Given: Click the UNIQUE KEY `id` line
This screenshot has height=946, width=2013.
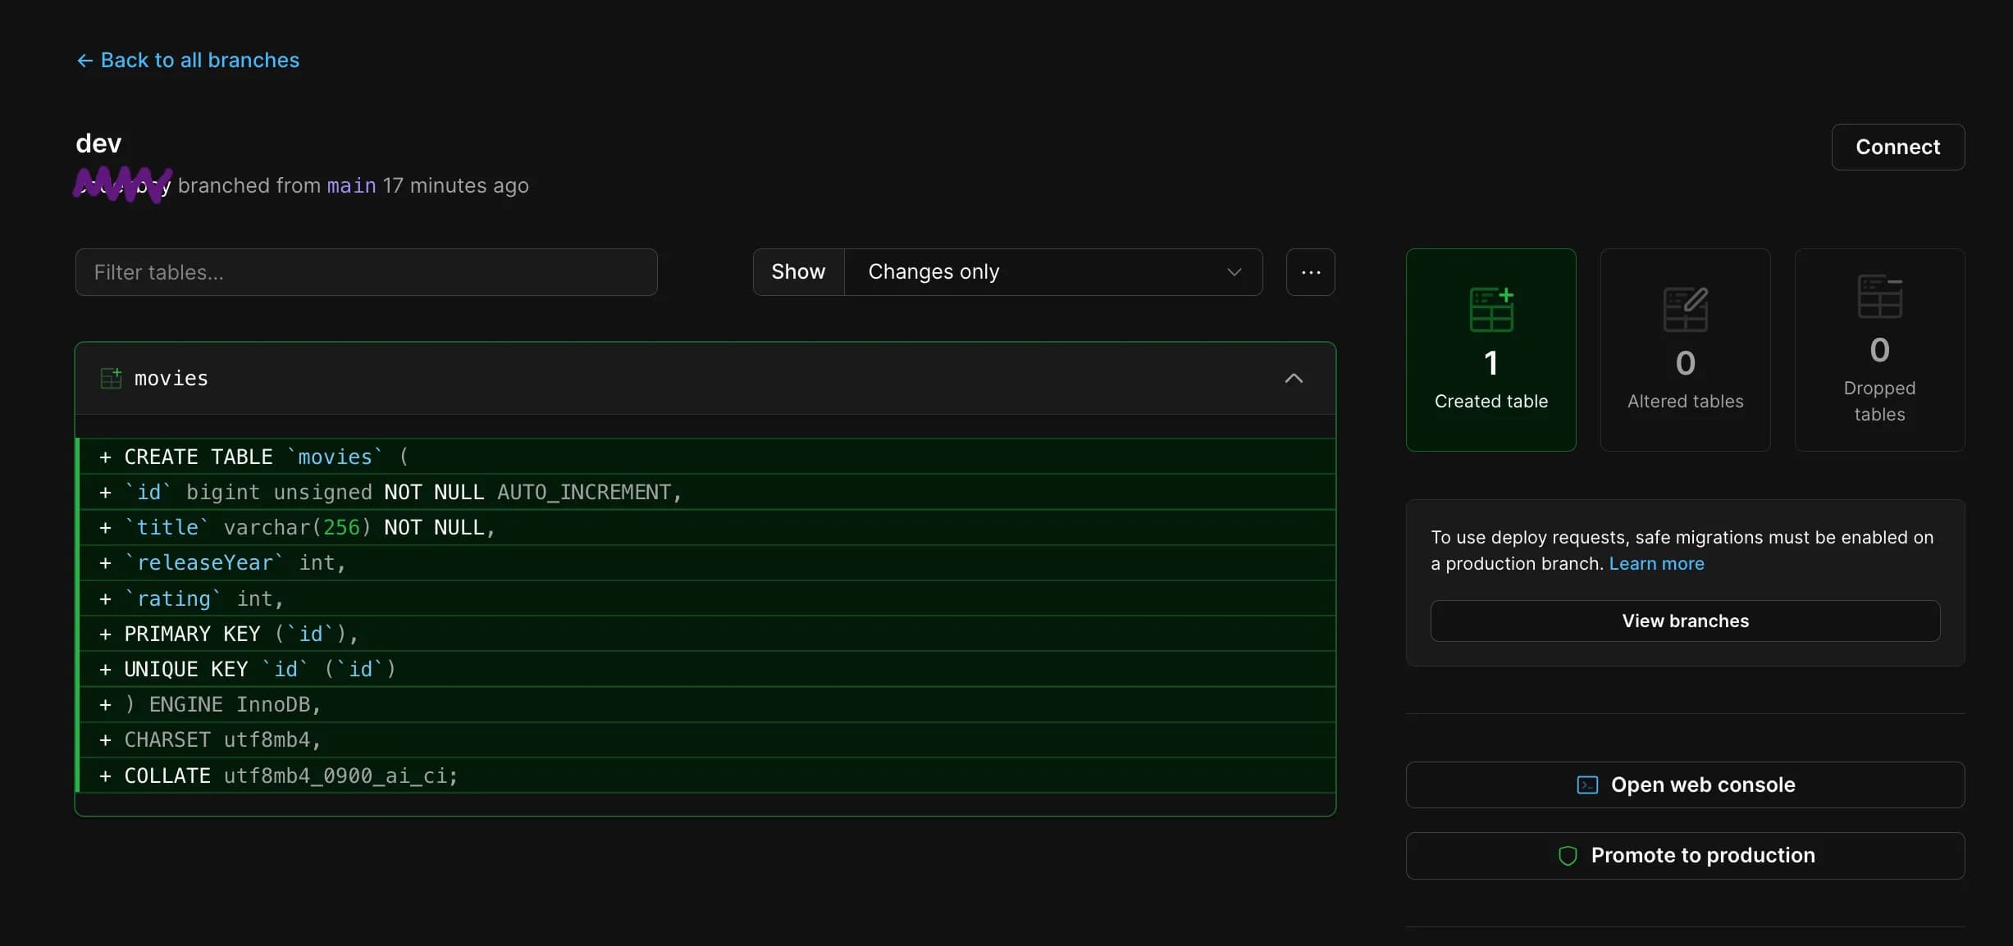Looking at the screenshot, I should (x=705, y=669).
